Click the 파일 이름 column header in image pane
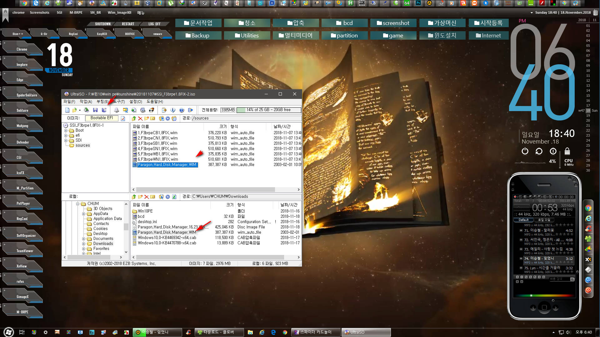600x337 pixels. click(x=167, y=126)
